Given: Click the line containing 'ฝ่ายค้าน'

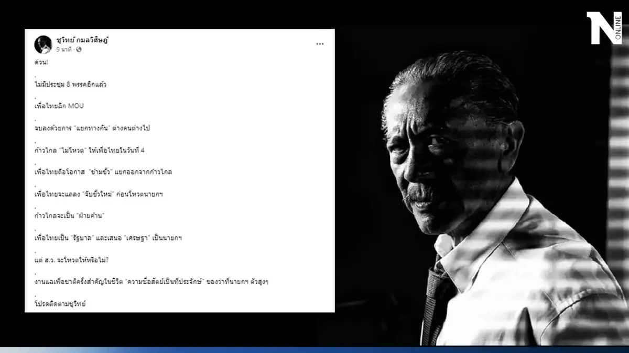Looking at the screenshot, I should point(70,216).
